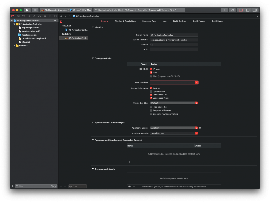
Task: Open the related items grid menu
Action: point(61,16)
